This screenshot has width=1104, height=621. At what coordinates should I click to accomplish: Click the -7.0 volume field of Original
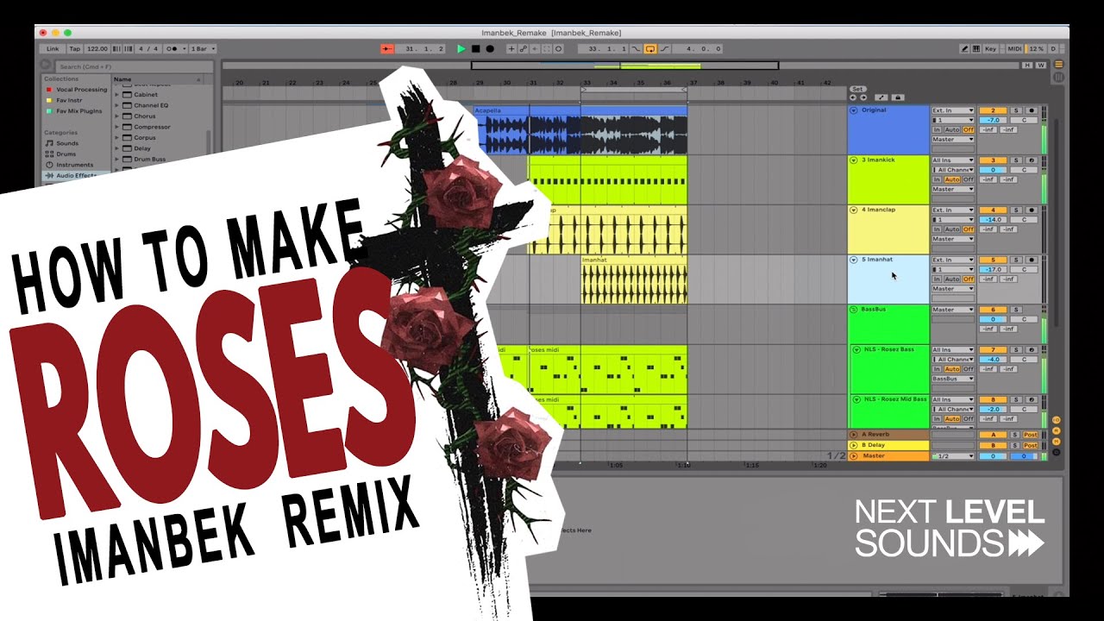pos(993,120)
